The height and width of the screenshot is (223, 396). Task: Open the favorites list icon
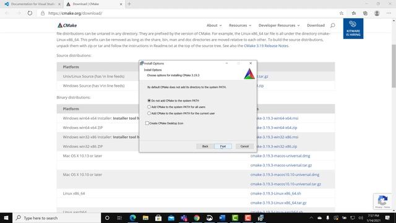(353, 13)
